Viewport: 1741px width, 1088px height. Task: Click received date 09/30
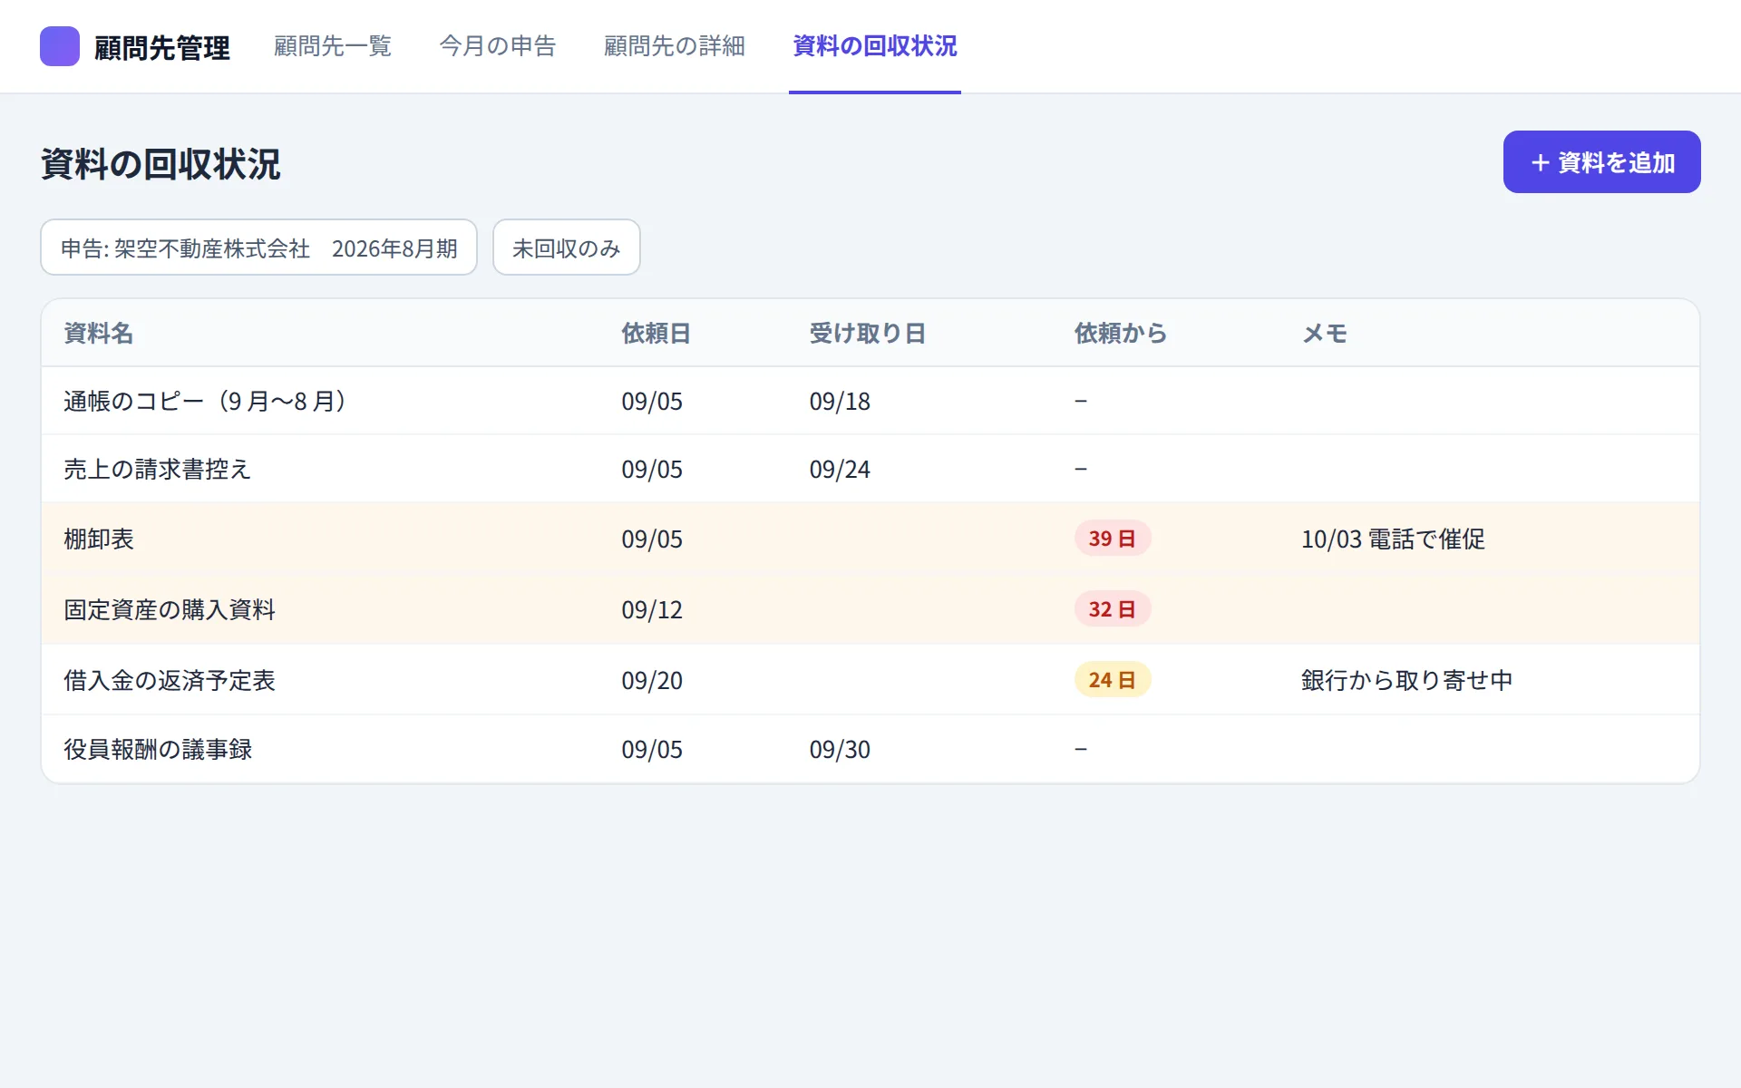click(x=840, y=750)
